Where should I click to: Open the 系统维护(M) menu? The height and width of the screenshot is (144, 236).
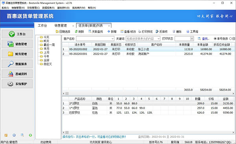(79, 8)
